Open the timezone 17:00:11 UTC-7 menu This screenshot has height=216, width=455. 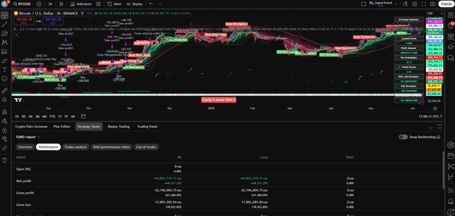coord(430,117)
